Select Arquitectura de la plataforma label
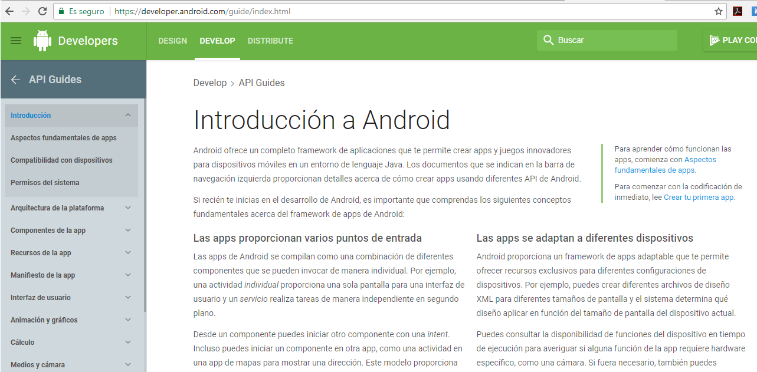Screen dimensions: 757x372 coord(57,208)
